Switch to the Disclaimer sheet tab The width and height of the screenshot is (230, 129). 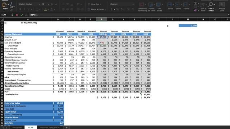[x=17, y=128]
